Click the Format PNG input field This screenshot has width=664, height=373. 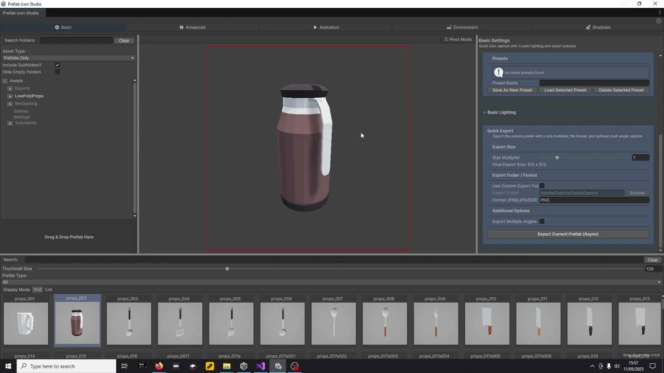point(594,200)
